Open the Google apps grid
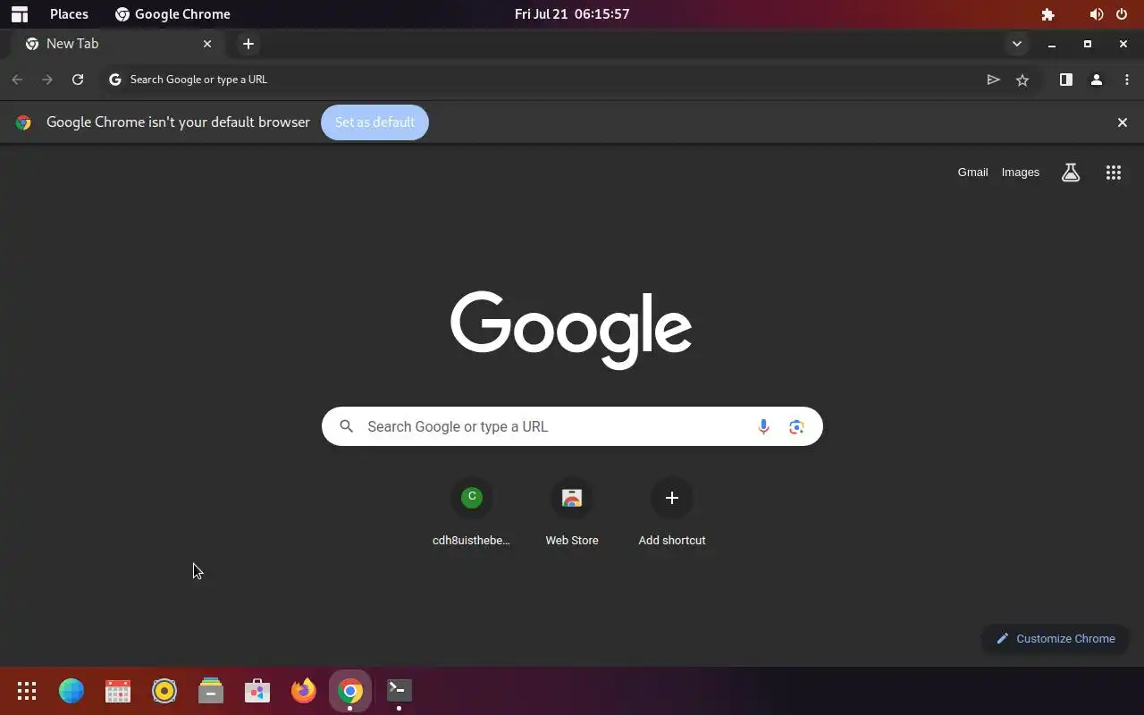 pos(1114,172)
